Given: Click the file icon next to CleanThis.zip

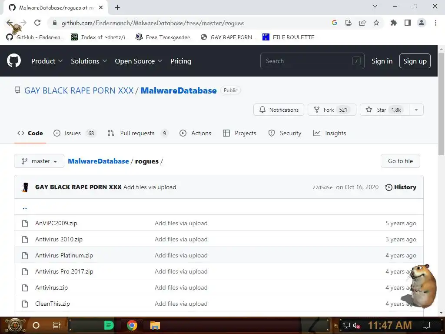Looking at the screenshot, I should tap(25, 304).
